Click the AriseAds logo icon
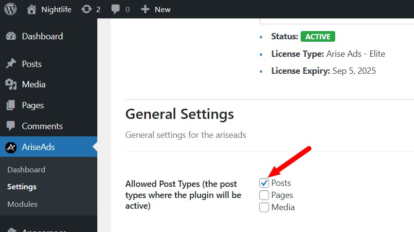 [x=11, y=148]
